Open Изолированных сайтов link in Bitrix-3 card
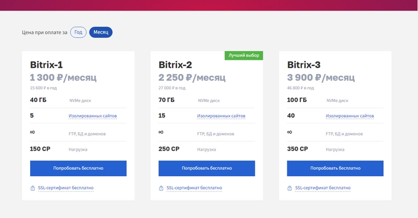Viewport: 418px width, 218px height. (349, 116)
